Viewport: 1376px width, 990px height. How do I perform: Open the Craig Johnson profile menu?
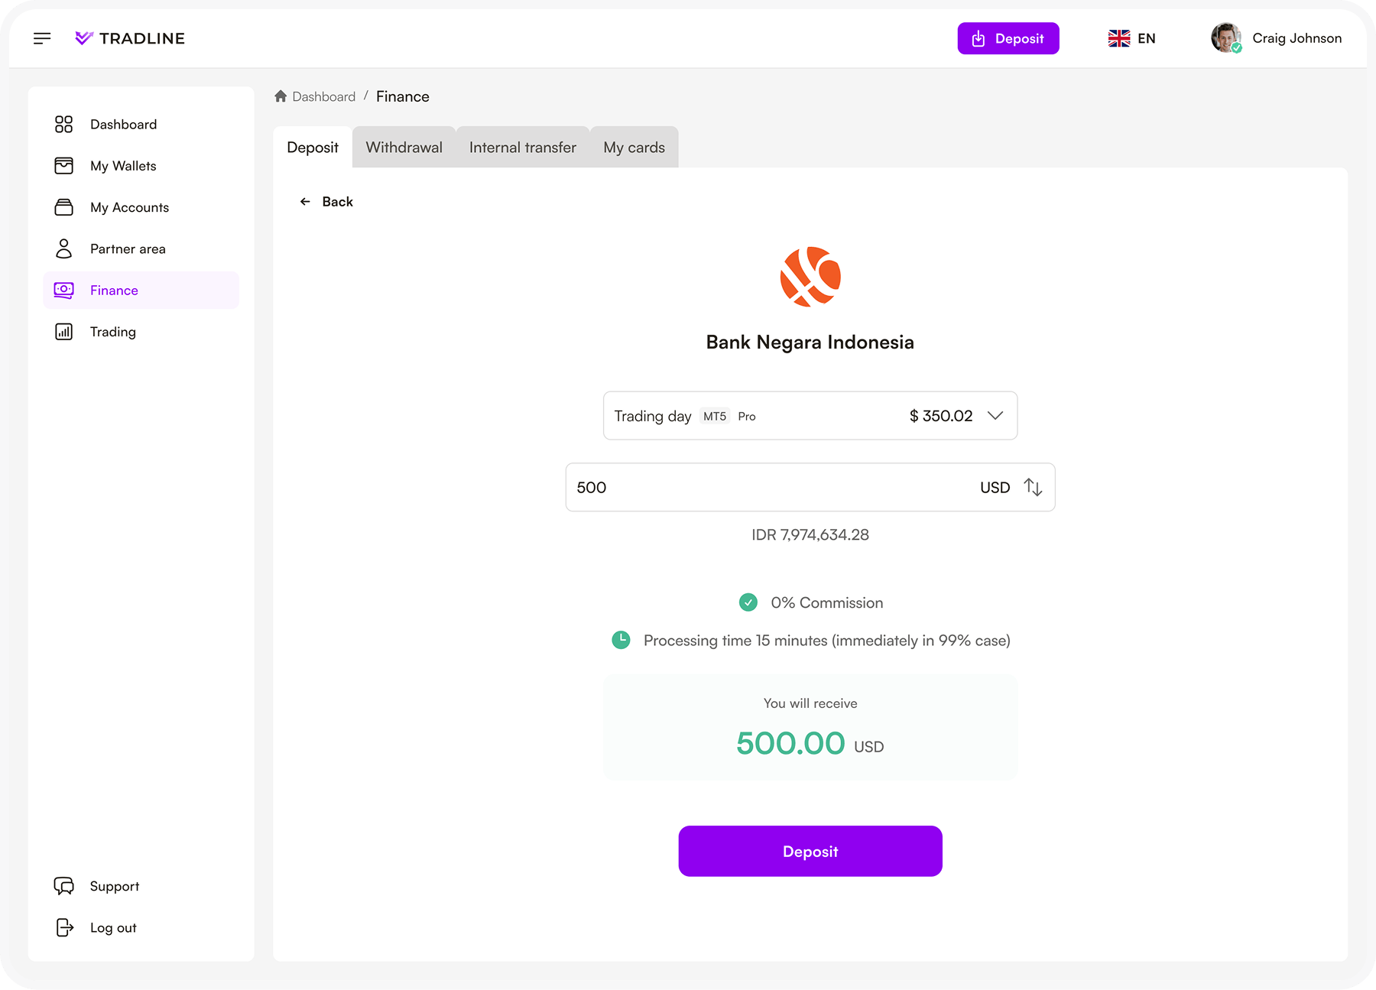(x=1277, y=38)
